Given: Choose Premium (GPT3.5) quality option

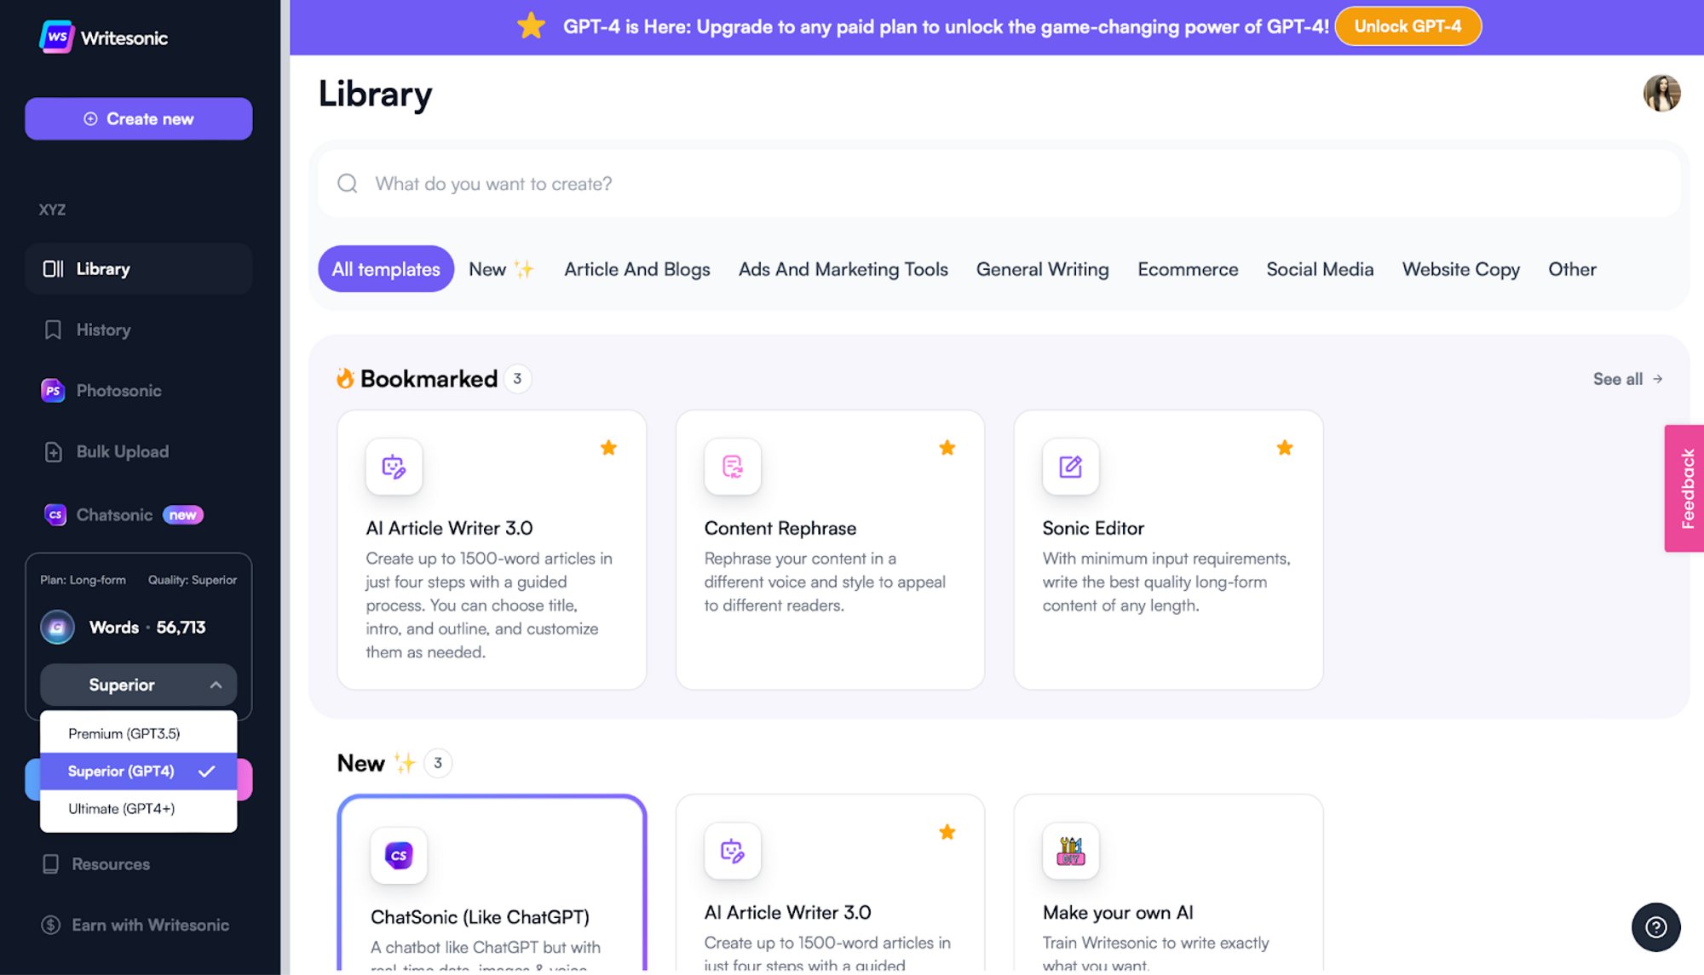Looking at the screenshot, I should coord(122,733).
